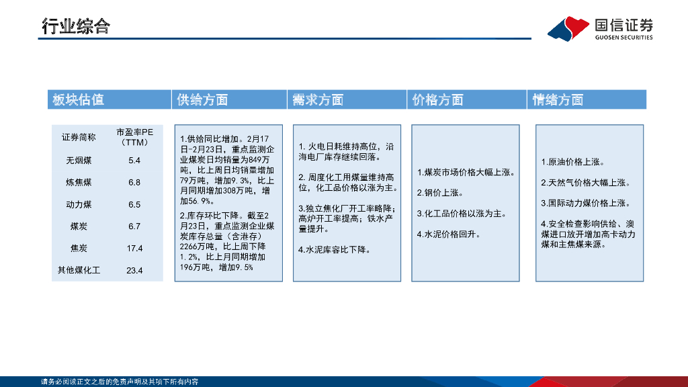Click the 化工品价格以涨为主 price item
Viewport: 688px width, 387px height.
click(x=462, y=214)
